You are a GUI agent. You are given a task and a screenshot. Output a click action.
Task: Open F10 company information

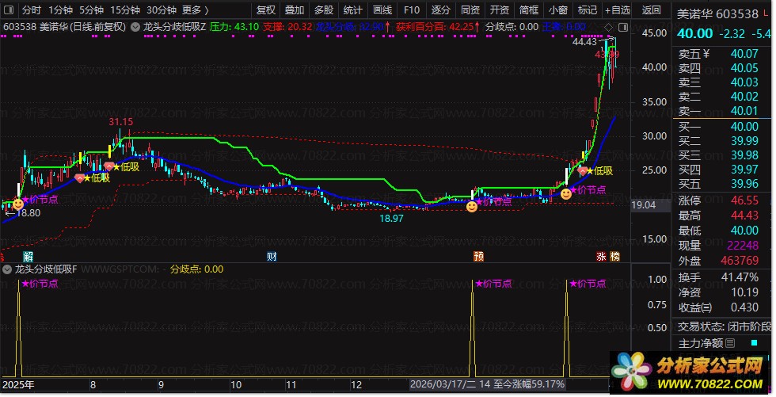(411, 10)
